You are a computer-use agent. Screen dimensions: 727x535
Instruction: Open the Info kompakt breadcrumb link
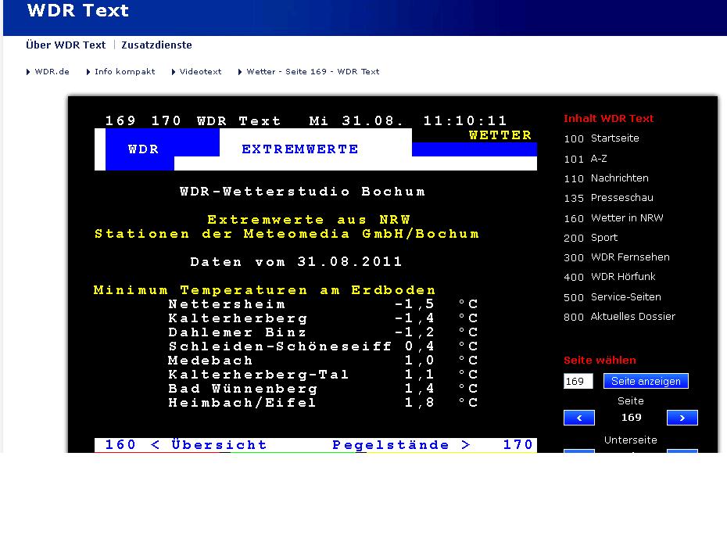(124, 71)
